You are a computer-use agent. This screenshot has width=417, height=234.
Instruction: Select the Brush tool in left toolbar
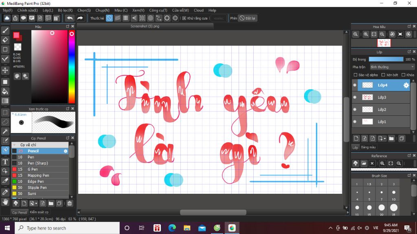(5, 30)
